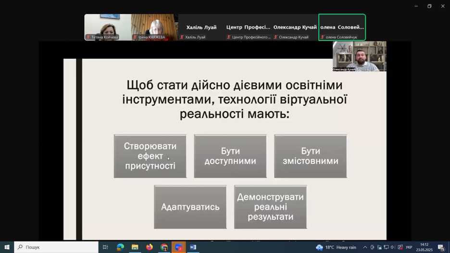Open Microsoft Edge from the taskbar
This screenshot has height=253, width=450.
click(120, 247)
